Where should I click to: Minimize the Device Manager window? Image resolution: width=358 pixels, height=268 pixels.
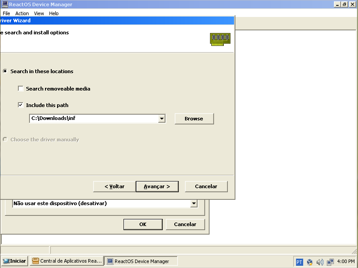337,4
